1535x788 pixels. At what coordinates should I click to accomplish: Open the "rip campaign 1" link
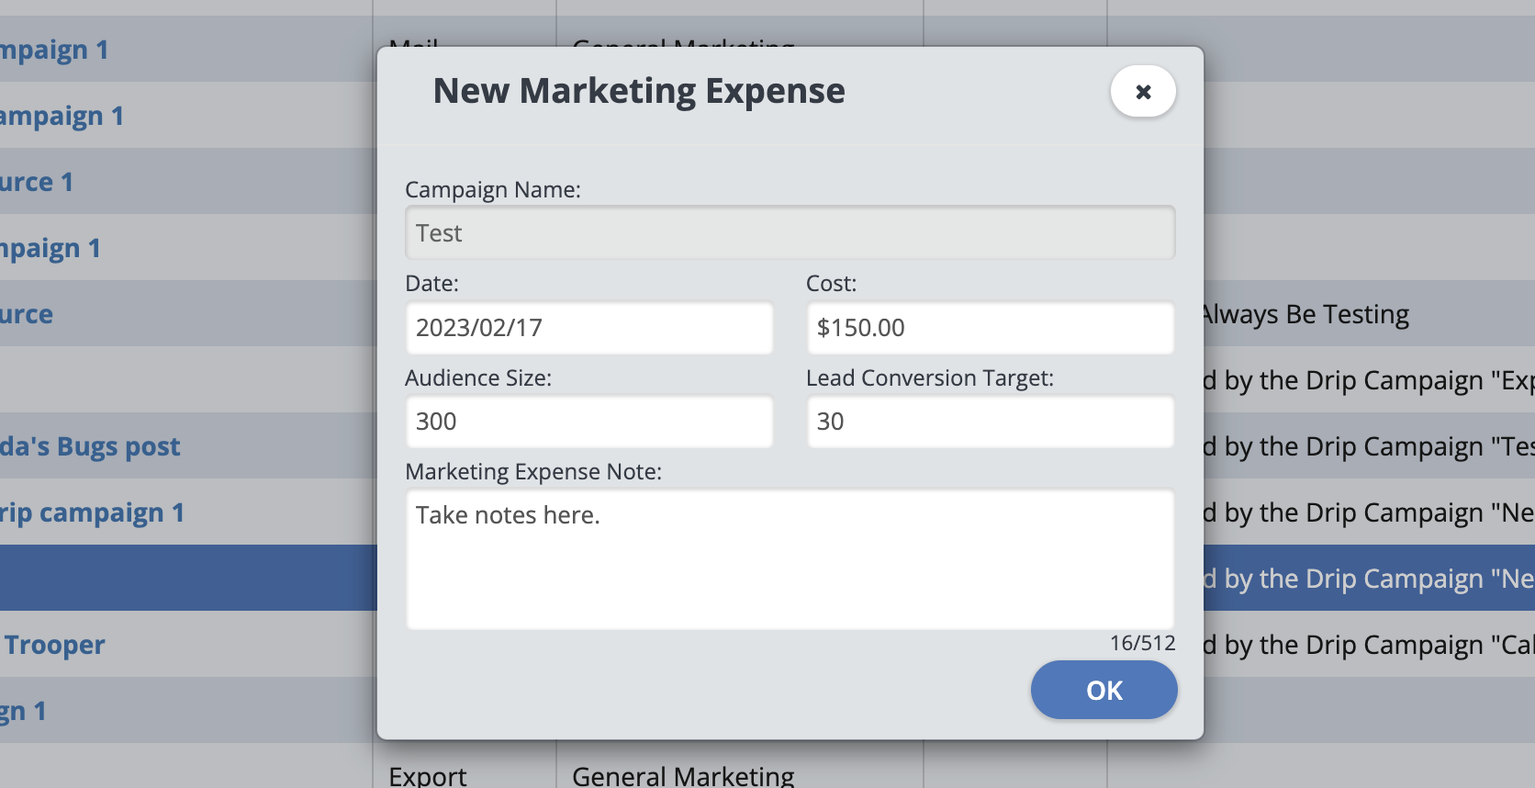(92, 512)
